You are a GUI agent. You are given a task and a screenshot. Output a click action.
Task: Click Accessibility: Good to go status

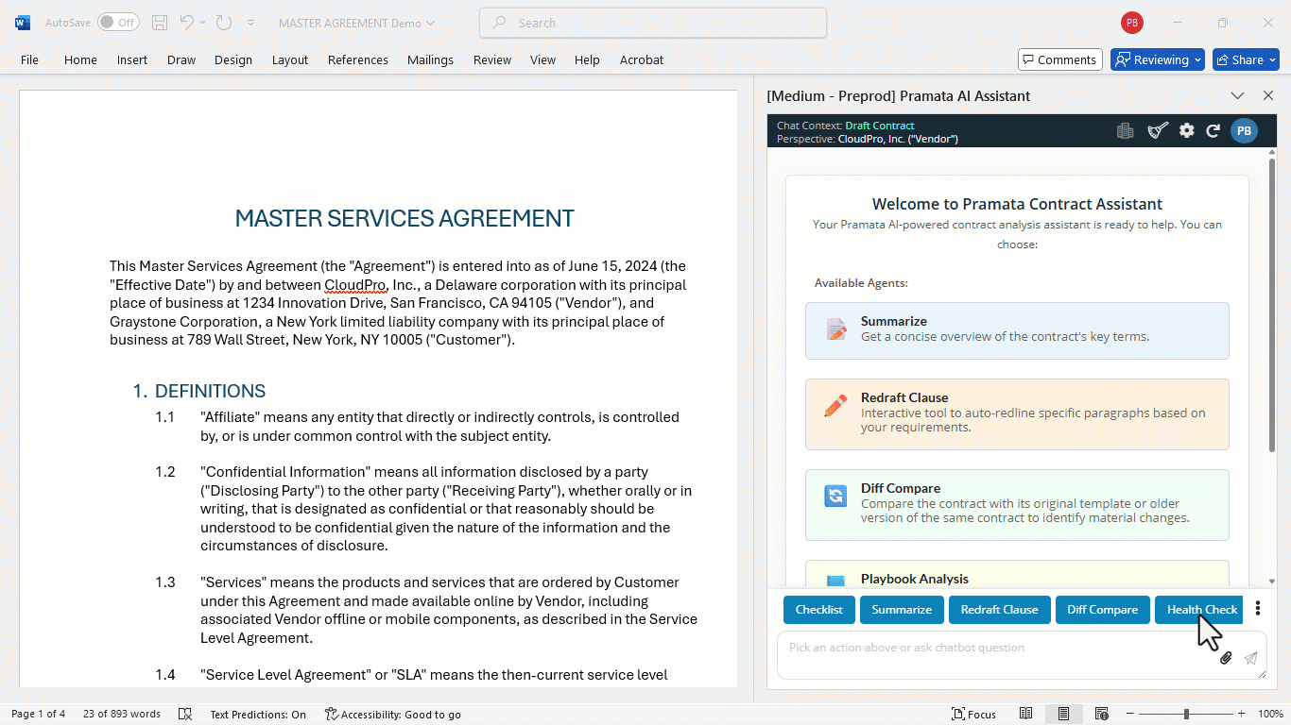tap(393, 714)
